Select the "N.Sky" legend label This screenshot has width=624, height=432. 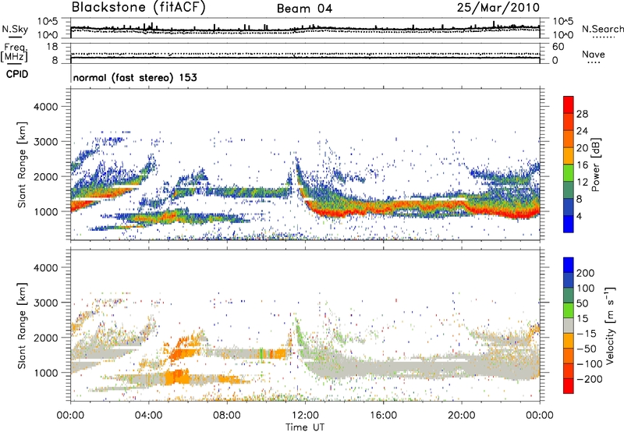[x=15, y=29]
